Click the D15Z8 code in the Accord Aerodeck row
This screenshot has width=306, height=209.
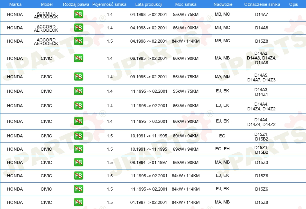261,41
